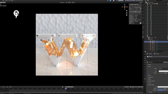Open the View menu in viewport header
Screen dimensions: 168x94
coord(3,1)
